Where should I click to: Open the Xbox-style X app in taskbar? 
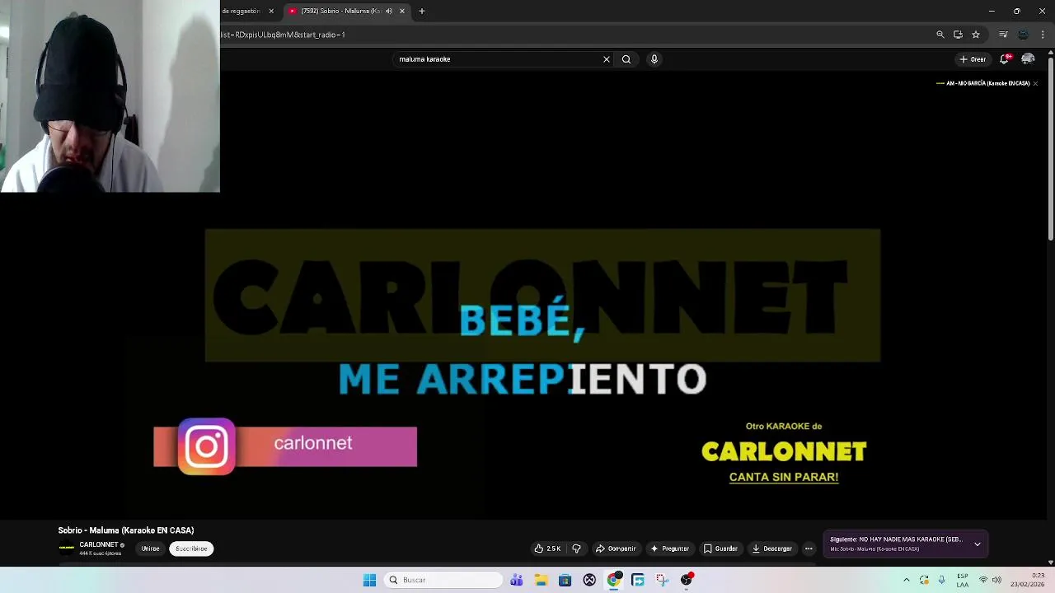click(589, 580)
